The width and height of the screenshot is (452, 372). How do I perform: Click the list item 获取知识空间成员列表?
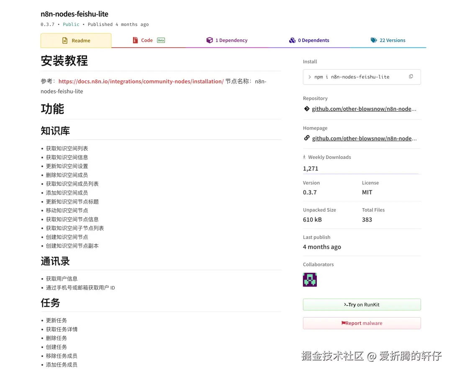[72, 184]
